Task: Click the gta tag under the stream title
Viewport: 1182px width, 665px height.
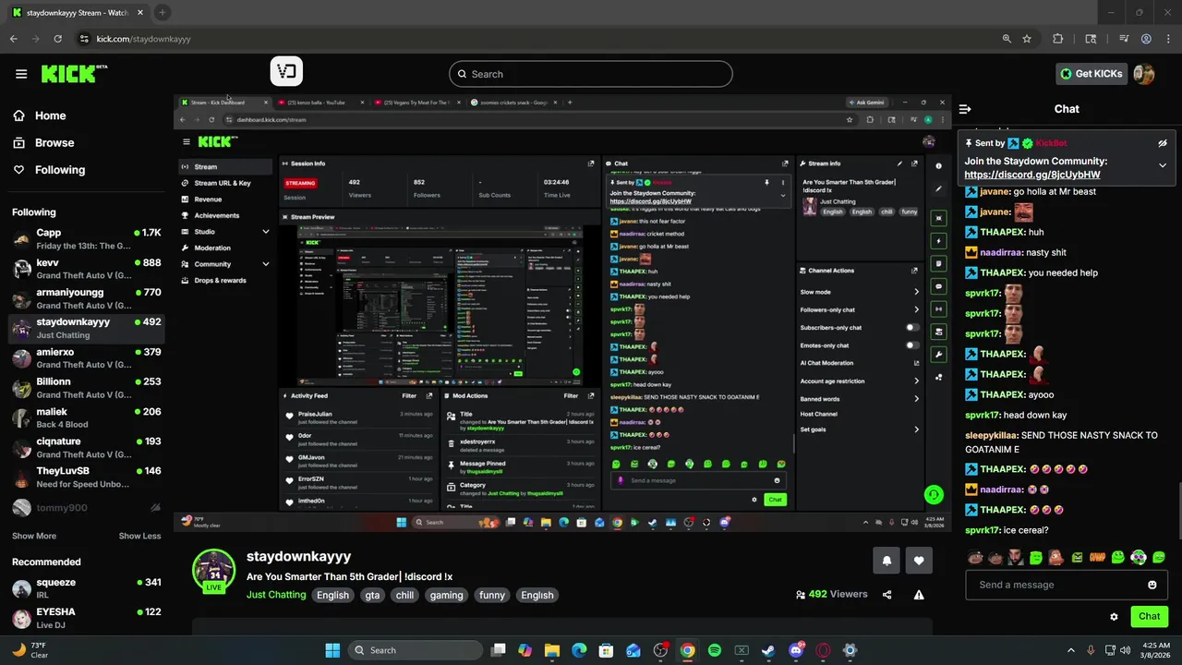Action: coord(372,595)
